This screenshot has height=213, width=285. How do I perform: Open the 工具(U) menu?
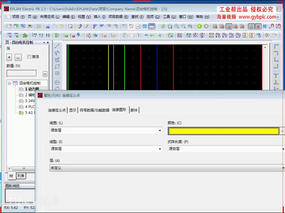point(169,17)
